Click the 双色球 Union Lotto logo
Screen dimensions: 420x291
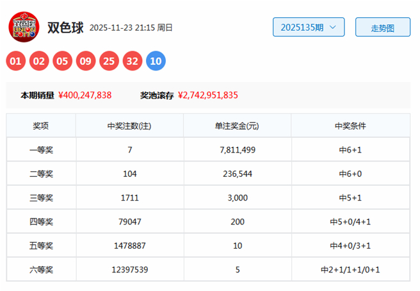pyautogui.click(x=24, y=27)
